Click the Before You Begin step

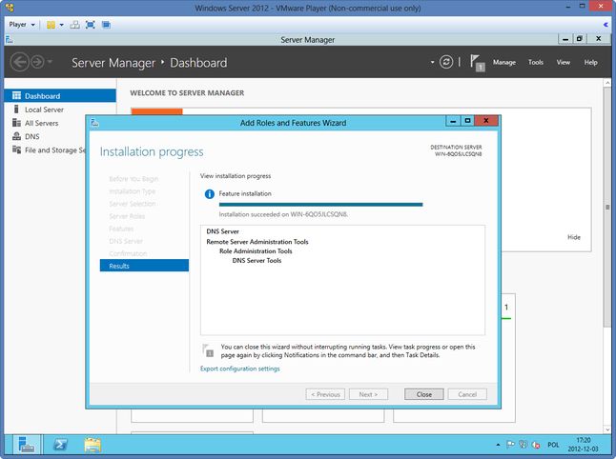[x=133, y=179]
